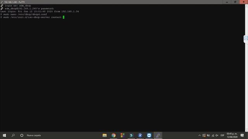Click the green terminal cursor
The height and width of the screenshot is (139, 248).
(64, 17)
